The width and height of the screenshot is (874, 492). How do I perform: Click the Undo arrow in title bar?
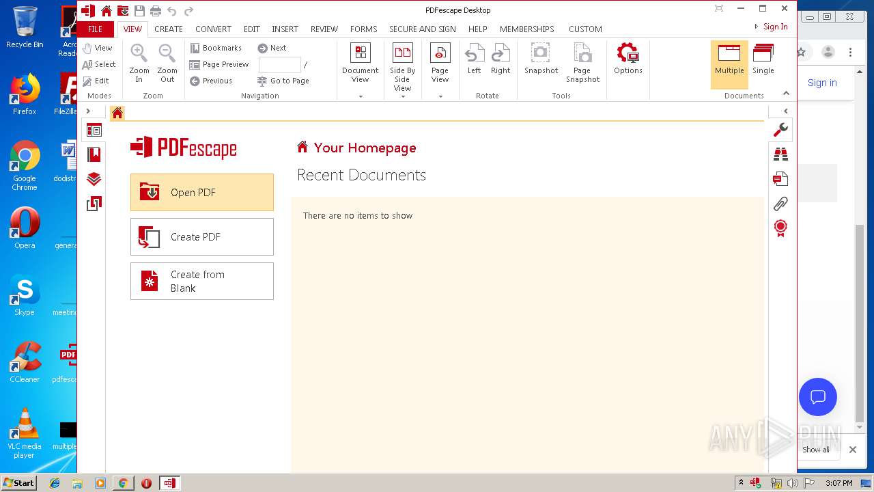(x=172, y=10)
